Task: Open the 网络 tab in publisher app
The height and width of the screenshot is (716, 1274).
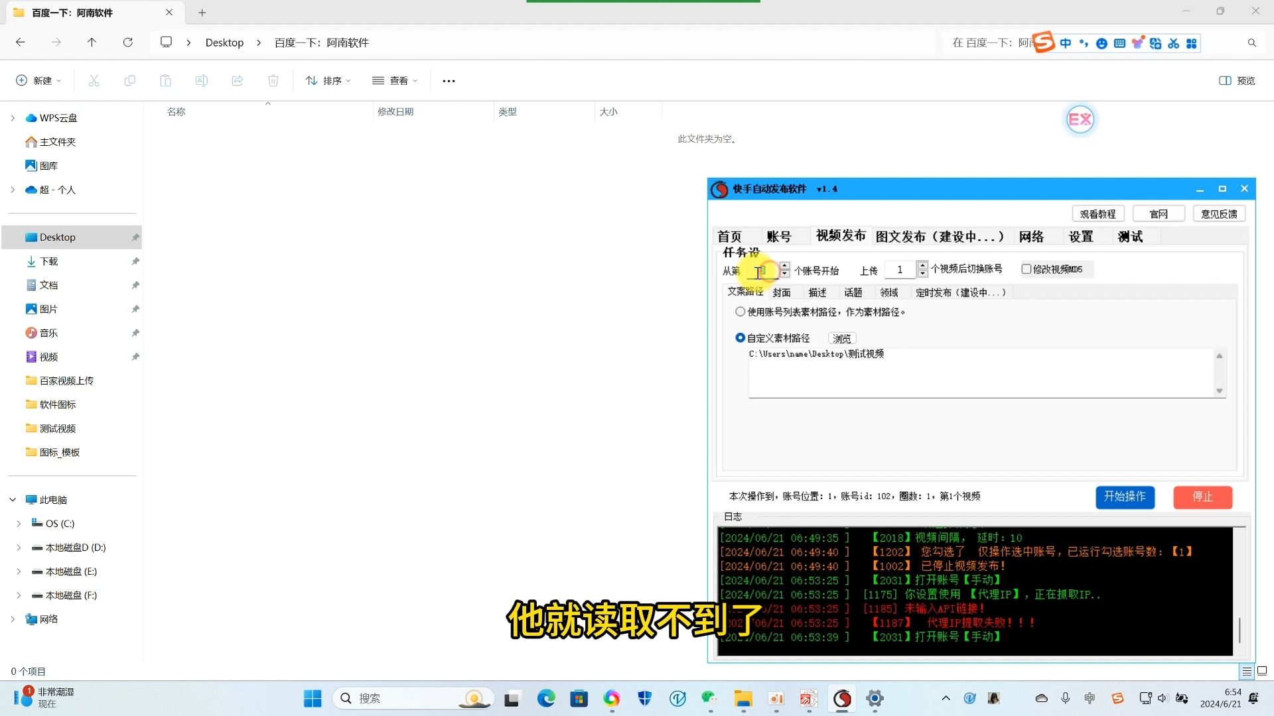Action: click(1031, 237)
